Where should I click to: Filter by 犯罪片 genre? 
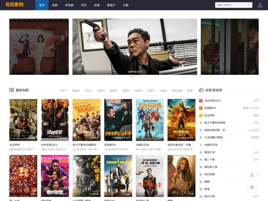pyautogui.click(x=126, y=90)
